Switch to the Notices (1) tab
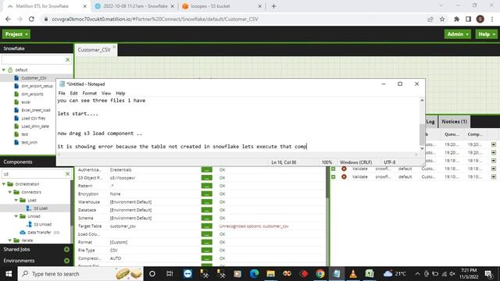 [x=454, y=122]
